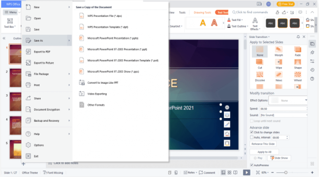Click the Free Trial button

pos(286,4)
